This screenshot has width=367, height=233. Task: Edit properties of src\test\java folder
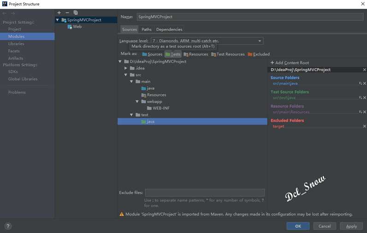[x=361, y=98]
